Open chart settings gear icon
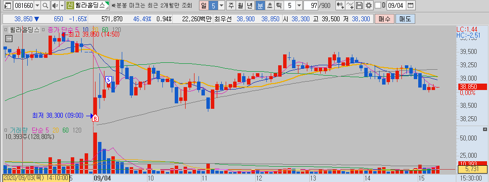This screenshot has height=182, width=489. click(369, 5)
